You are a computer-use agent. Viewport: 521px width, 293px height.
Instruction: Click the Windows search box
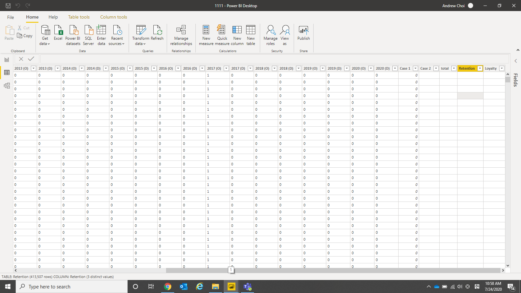coord(72,286)
